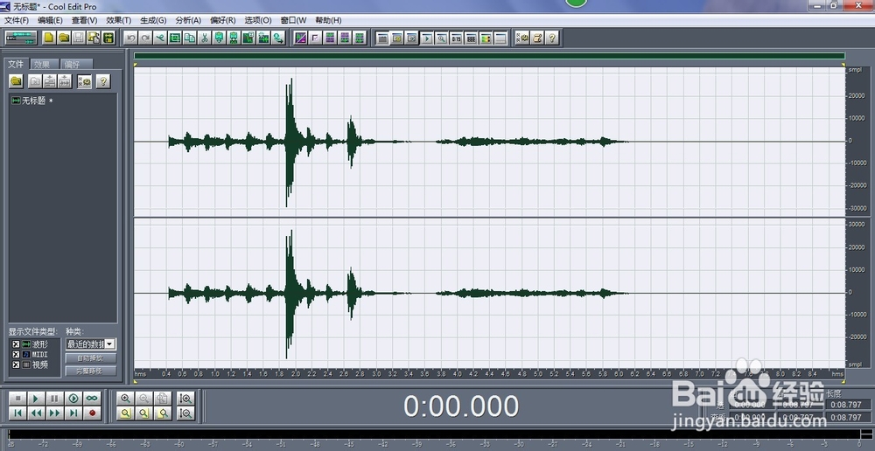The image size is (875, 451).
Task: Click the Open file folder icon
Action: coord(64,38)
